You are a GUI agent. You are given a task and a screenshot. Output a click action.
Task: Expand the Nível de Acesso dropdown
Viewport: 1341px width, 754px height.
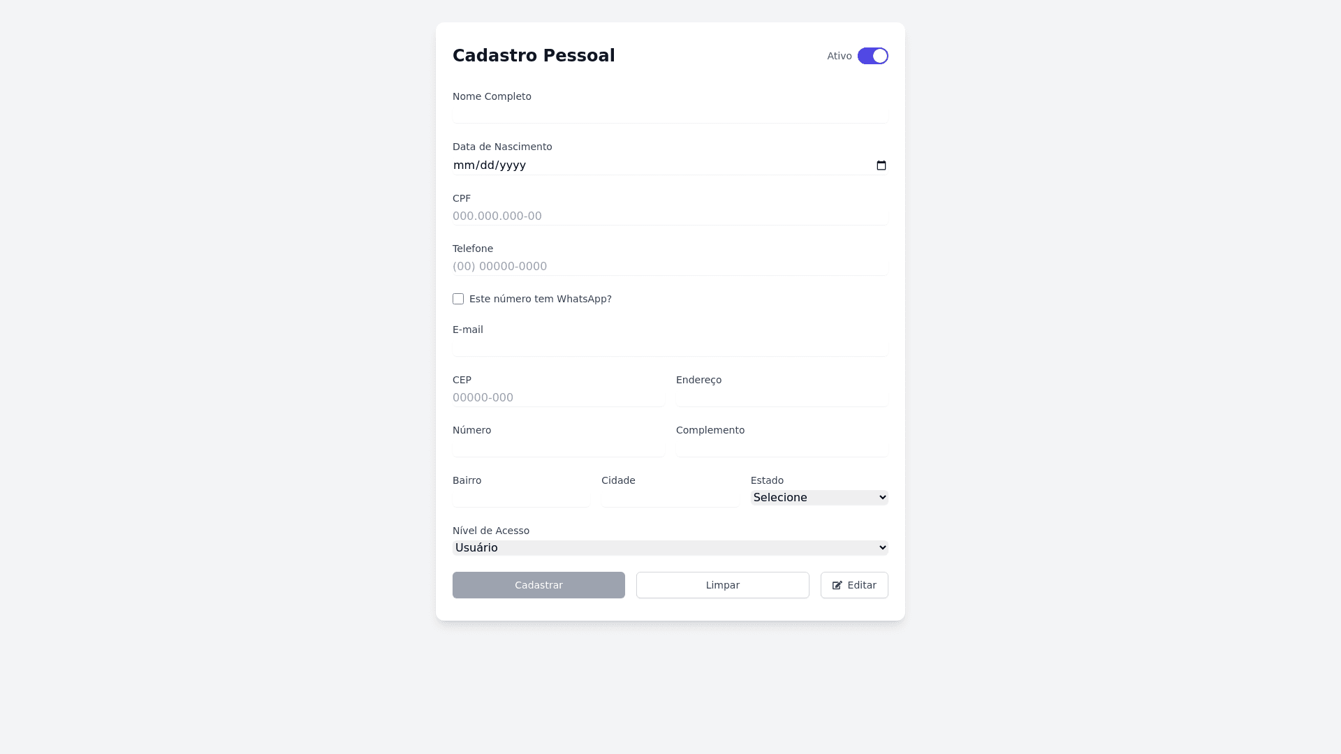pos(670,548)
